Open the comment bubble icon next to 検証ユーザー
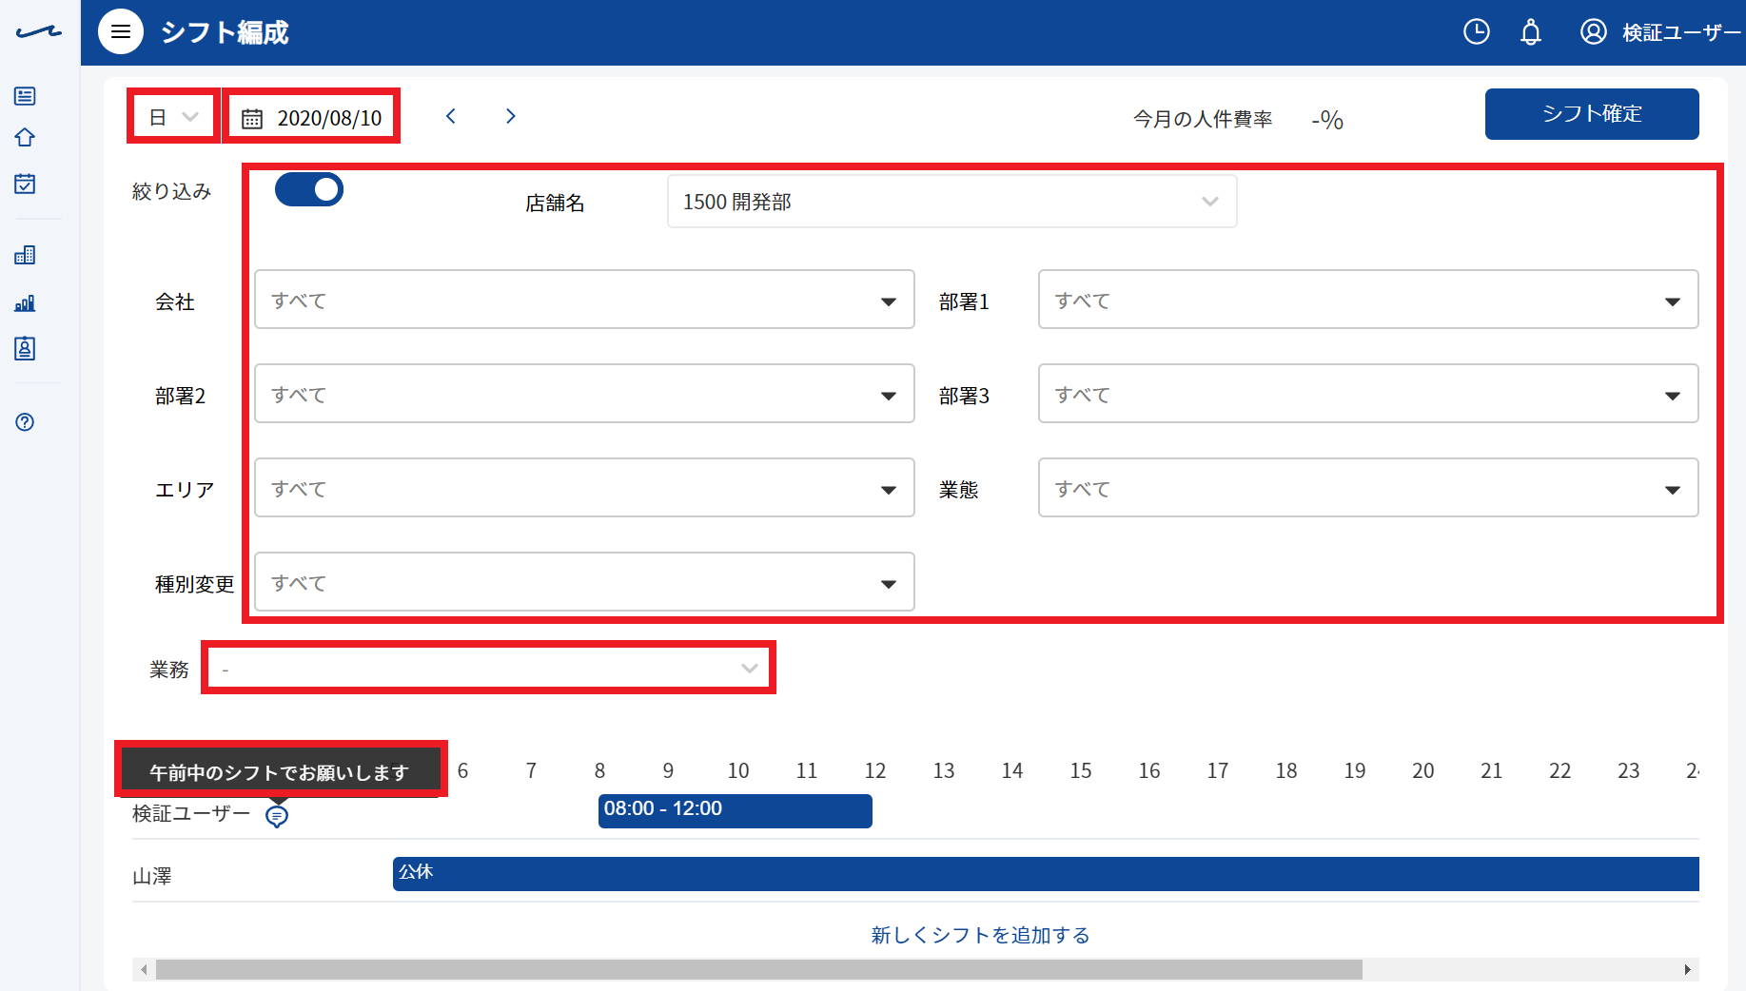Screen dimensions: 1746x991 [x=277, y=816]
